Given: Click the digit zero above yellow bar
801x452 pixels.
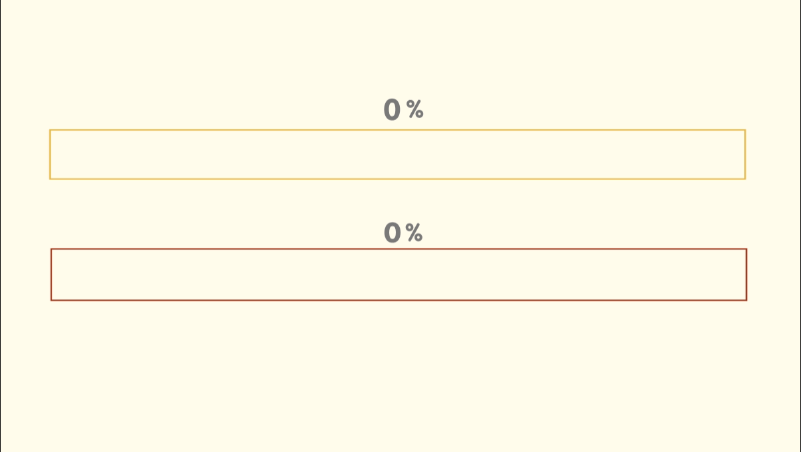Looking at the screenshot, I should (x=392, y=110).
